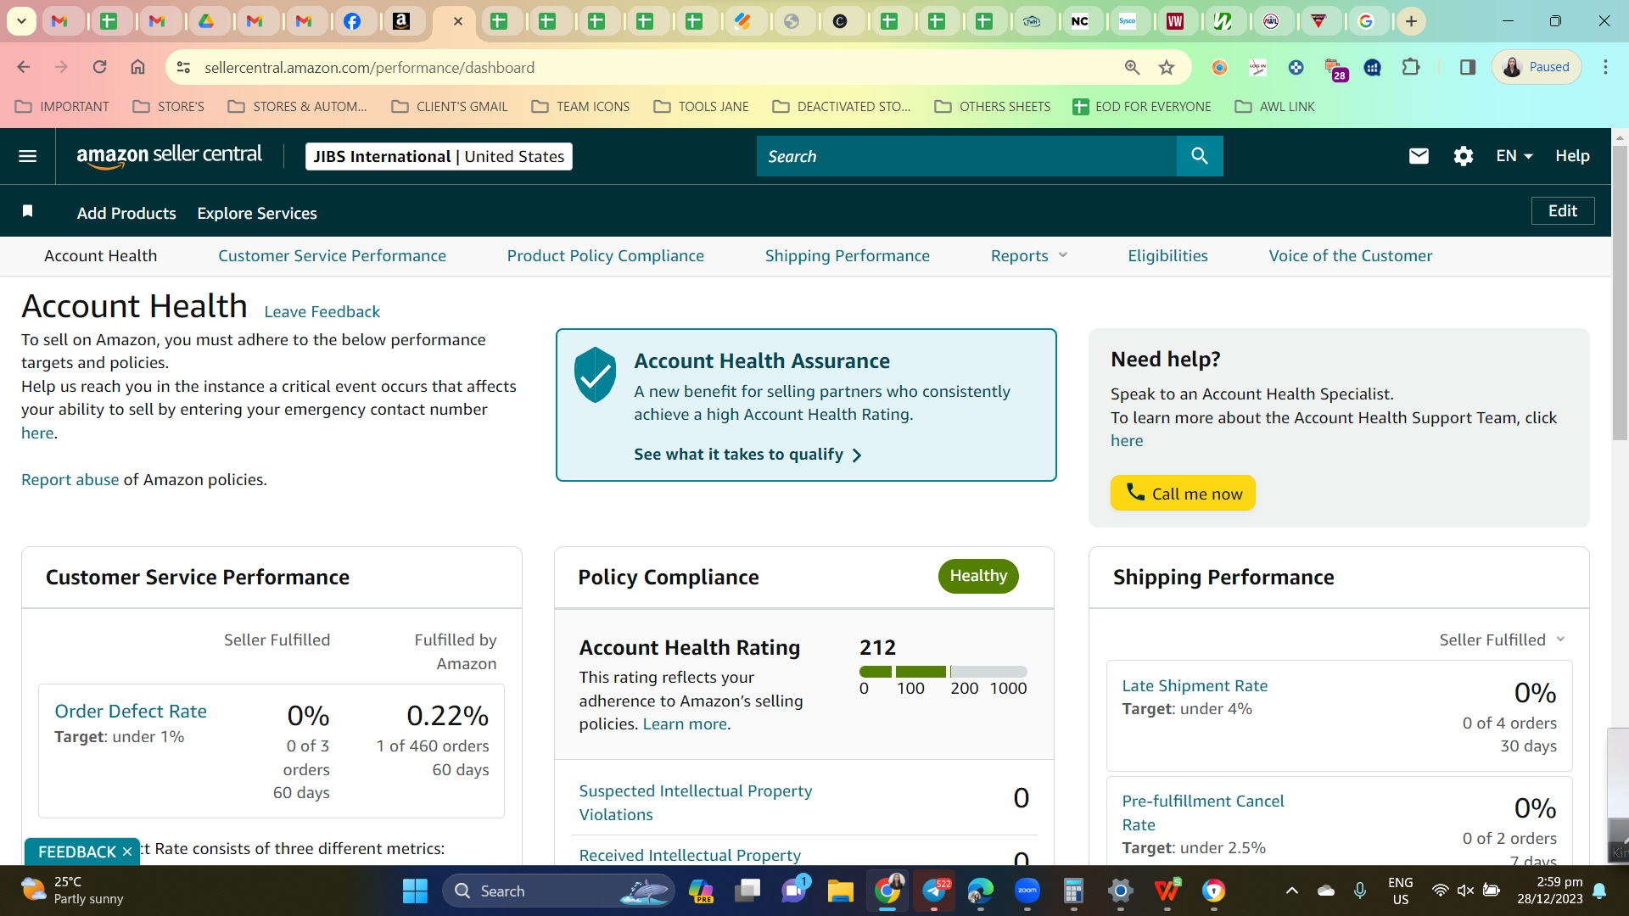Go back with browser back arrow
Image resolution: width=1629 pixels, height=916 pixels.
[24, 67]
